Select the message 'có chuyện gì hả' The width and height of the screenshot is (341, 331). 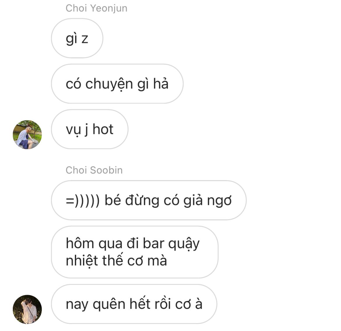[117, 84]
